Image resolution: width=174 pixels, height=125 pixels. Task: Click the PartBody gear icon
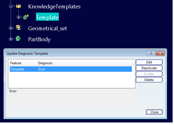point(18,38)
